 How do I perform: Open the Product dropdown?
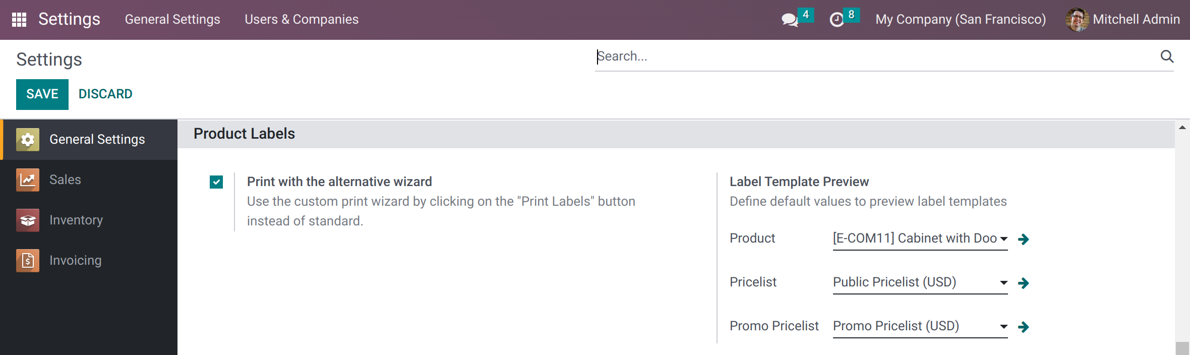1004,239
